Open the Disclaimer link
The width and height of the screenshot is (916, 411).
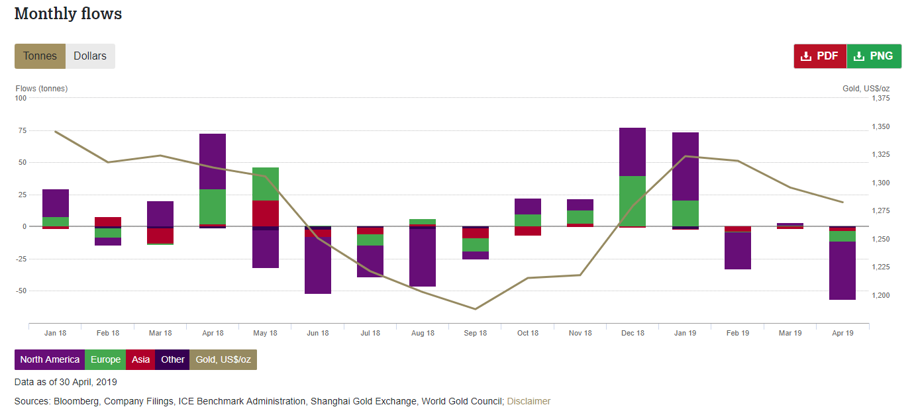point(529,401)
